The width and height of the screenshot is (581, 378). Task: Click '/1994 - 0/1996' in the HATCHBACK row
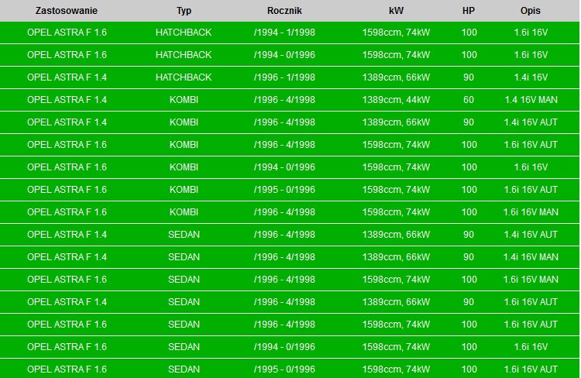point(284,55)
